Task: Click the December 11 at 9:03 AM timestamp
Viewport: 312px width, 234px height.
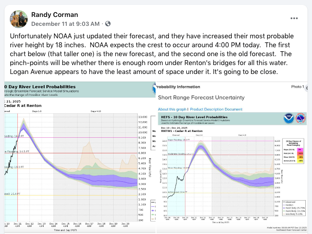Action: tap(65, 24)
